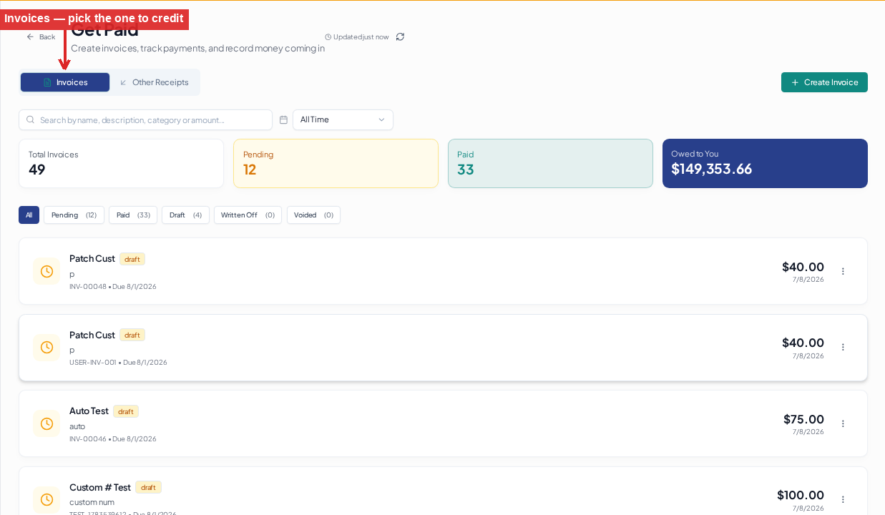885x515 pixels.
Task: Click the INV-00048 invoice number text
Action: tap(88, 286)
